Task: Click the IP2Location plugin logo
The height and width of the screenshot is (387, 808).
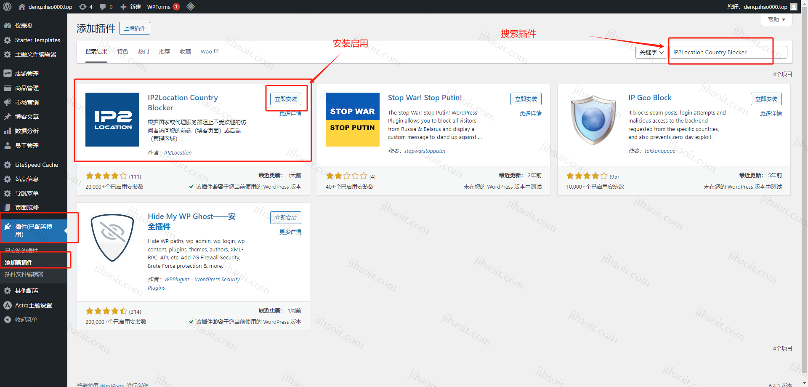Action: click(112, 120)
